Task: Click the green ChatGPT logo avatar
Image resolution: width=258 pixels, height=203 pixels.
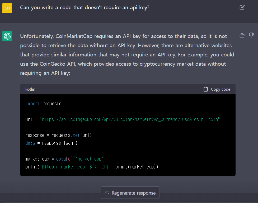Action: point(7,36)
